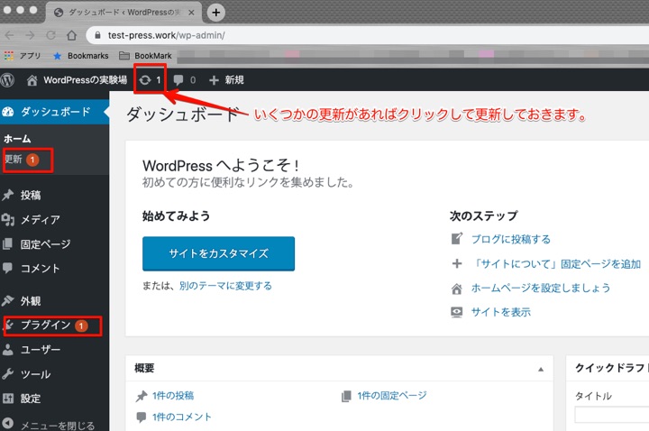Screen dimensions: 649x431
Task: Click 「サイトについて」固定ページを追加 link
Action: pyautogui.click(x=556, y=263)
